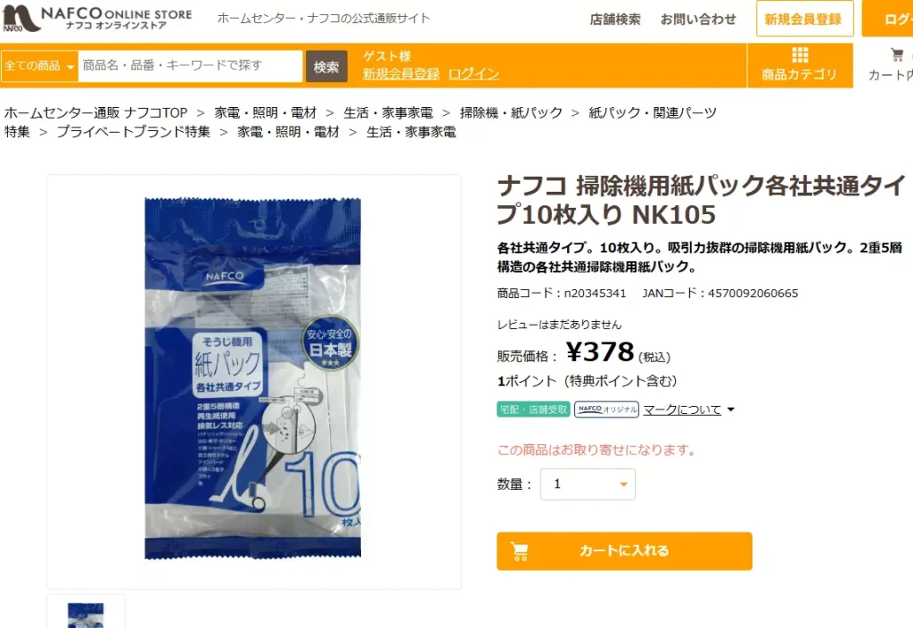Expand the マークについて disclosure
This screenshot has width=913, height=628.
point(689,409)
